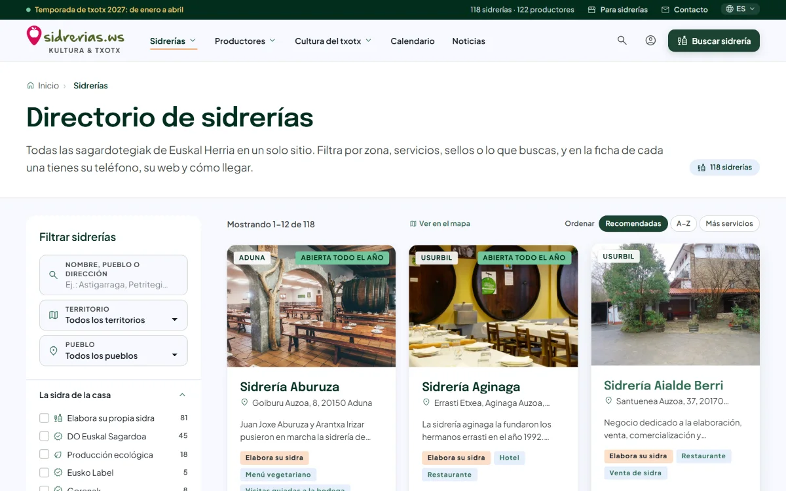Click Menú vegetariano tag on Aburuza card
The width and height of the screenshot is (786, 491).
click(x=278, y=475)
